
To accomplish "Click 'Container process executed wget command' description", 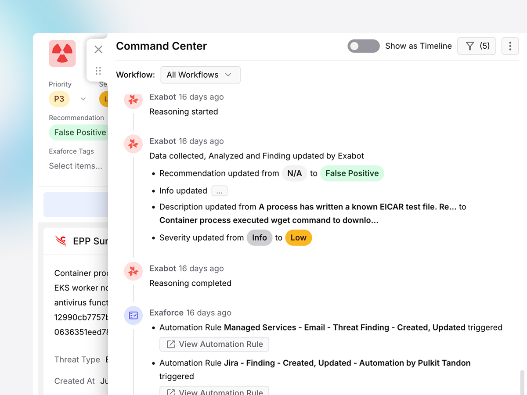I will (269, 220).
